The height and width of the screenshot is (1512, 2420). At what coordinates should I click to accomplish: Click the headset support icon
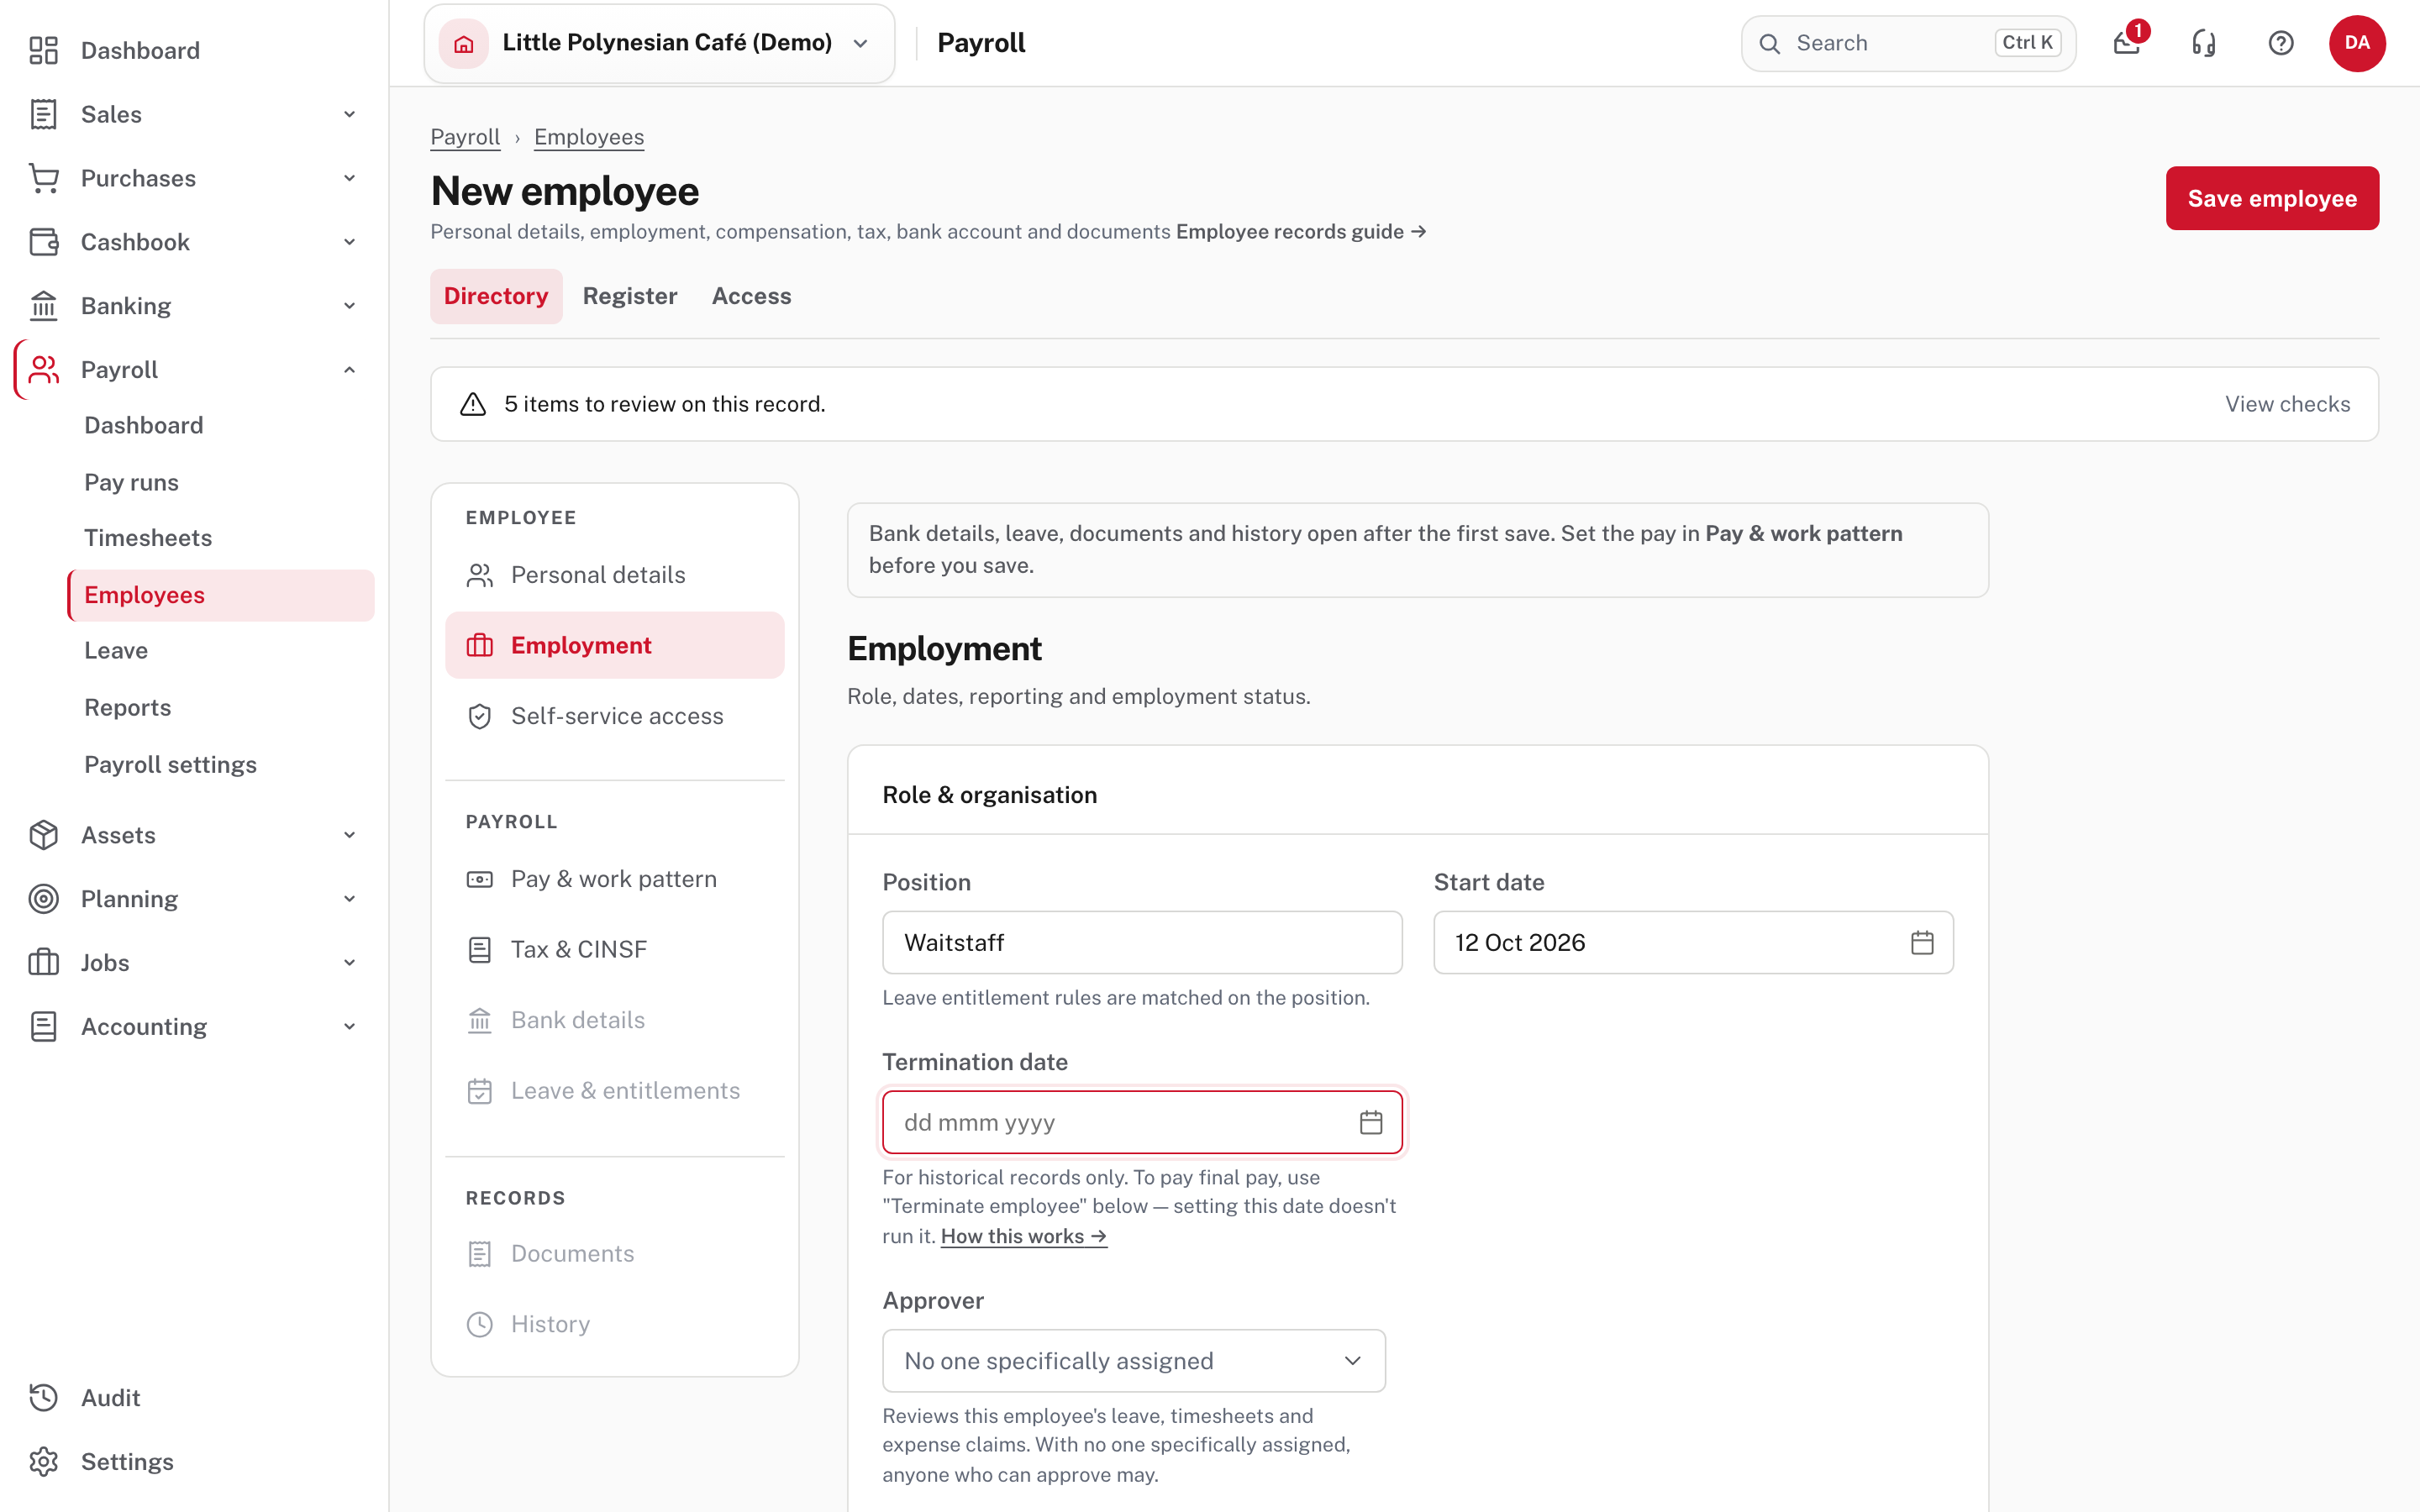(2204, 43)
